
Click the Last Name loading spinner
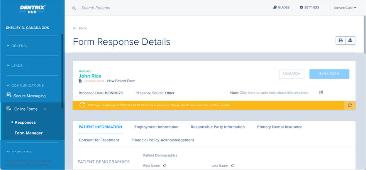point(233,166)
